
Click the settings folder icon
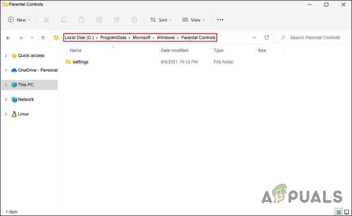click(x=68, y=62)
